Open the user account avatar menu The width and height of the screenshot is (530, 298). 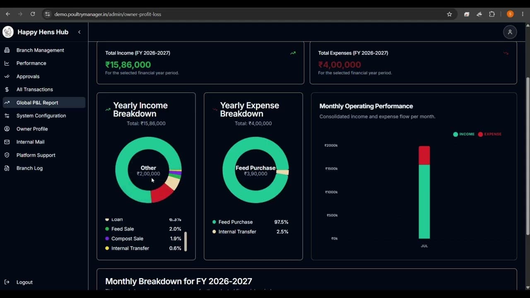pyautogui.click(x=510, y=32)
